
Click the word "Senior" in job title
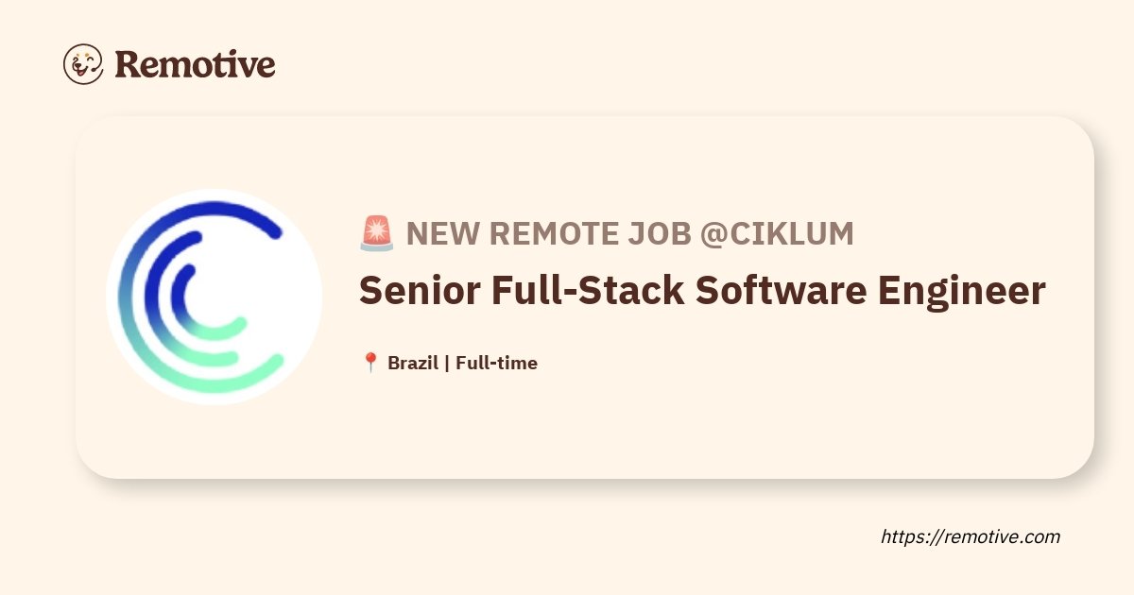[417, 290]
